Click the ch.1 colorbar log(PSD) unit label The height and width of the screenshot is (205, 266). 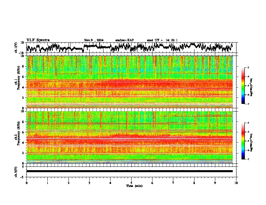pos(252,87)
